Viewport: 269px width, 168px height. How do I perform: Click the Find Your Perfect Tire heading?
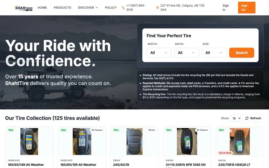(169, 36)
